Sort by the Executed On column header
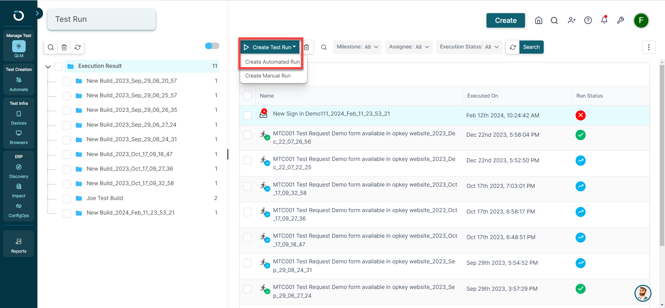This screenshot has width=665, height=308. point(482,96)
